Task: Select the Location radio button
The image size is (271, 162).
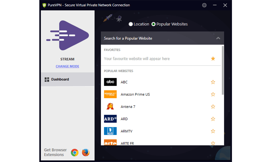Action: (x=131, y=24)
